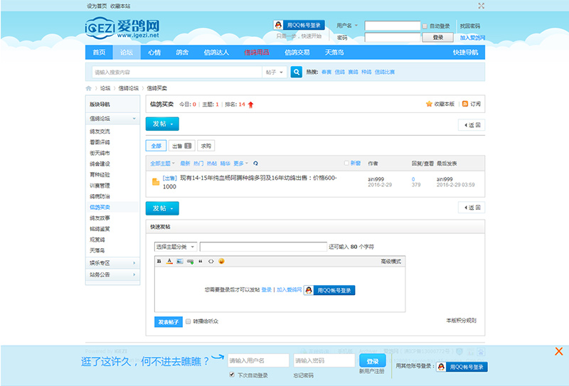
Task: Click the blue search magnifier button
Action: 297,72
